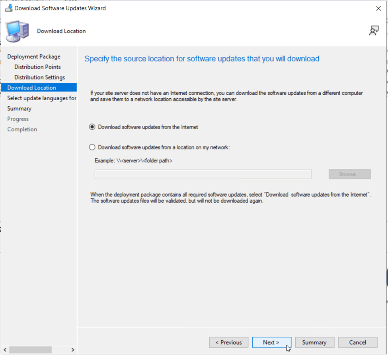Image resolution: width=388 pixels, height=355 pixels.
Task: Click the Previous button
Action: [x=228, y=342]
